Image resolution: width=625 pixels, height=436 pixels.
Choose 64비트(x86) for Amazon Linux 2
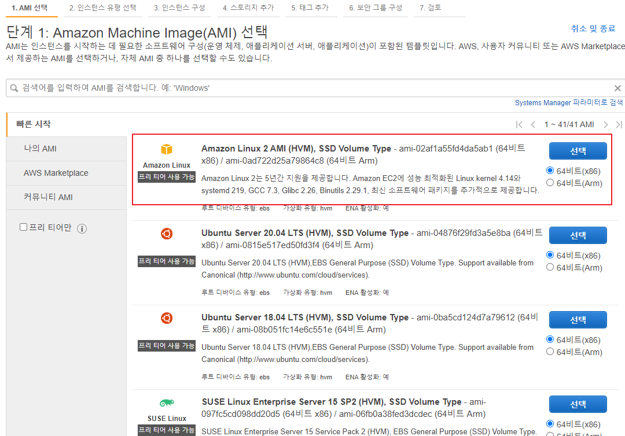(x=550, y=171)
